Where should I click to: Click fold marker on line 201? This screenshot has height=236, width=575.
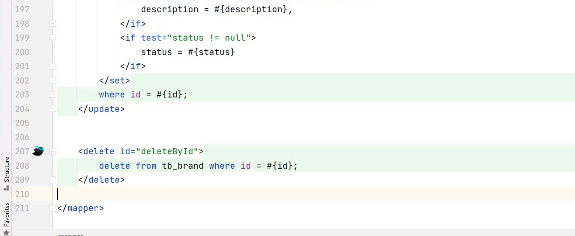tap(53, 66)
